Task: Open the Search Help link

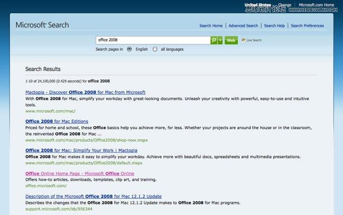Action: pos(274,26)
